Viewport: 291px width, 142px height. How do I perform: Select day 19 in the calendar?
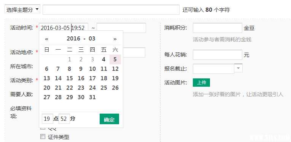[x=115, y=78]
